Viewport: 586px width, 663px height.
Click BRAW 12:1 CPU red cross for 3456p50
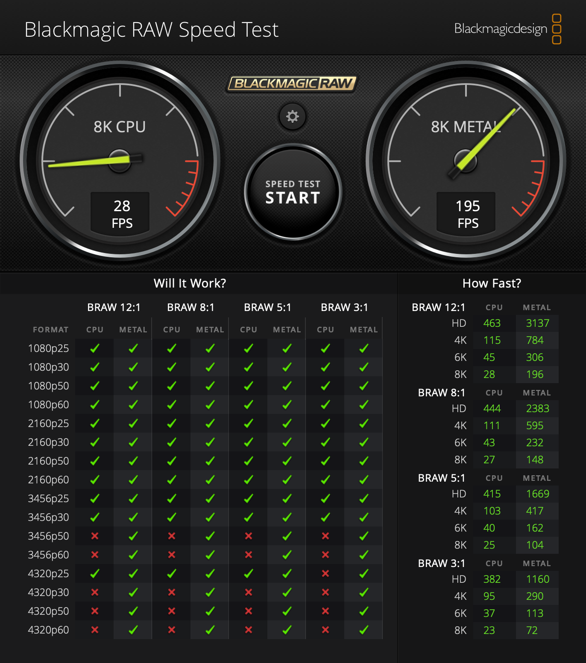[x=95, y=536]
